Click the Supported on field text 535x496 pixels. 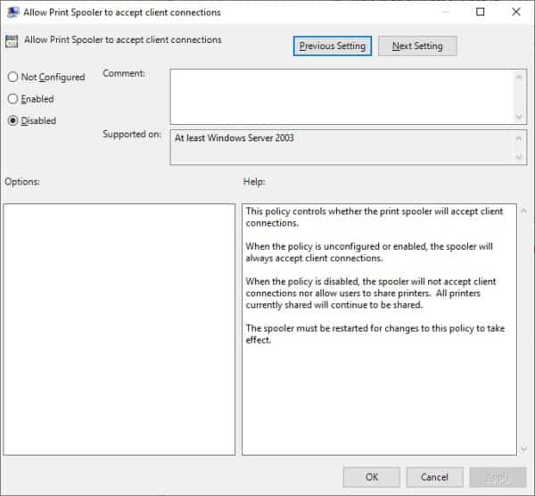[x=234, y=138]
